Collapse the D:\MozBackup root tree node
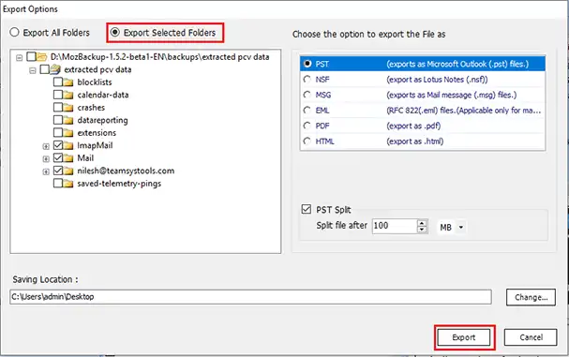The width and height of the screenshot is (569, 357). (20, 57)
